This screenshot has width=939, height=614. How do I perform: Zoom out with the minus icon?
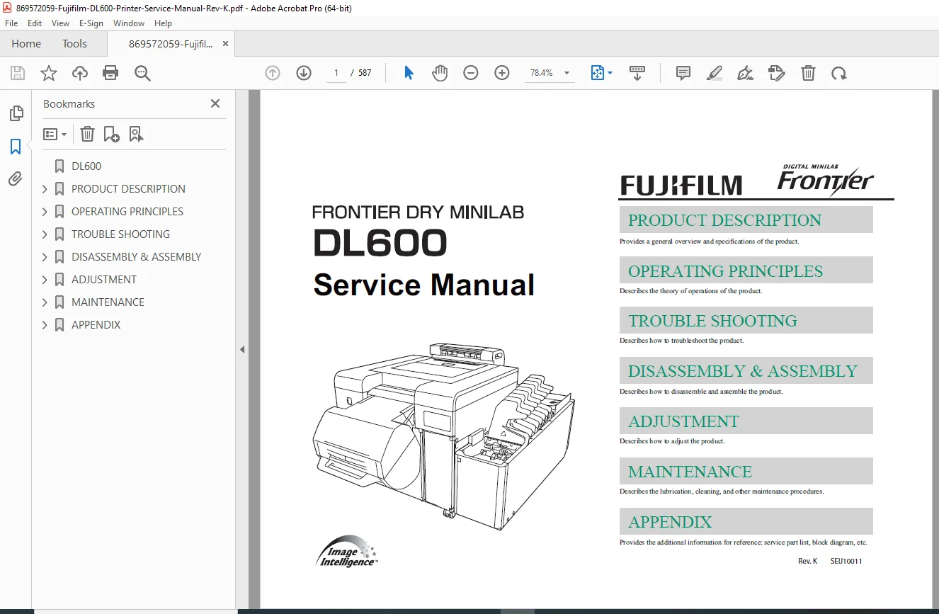[471, 73]
